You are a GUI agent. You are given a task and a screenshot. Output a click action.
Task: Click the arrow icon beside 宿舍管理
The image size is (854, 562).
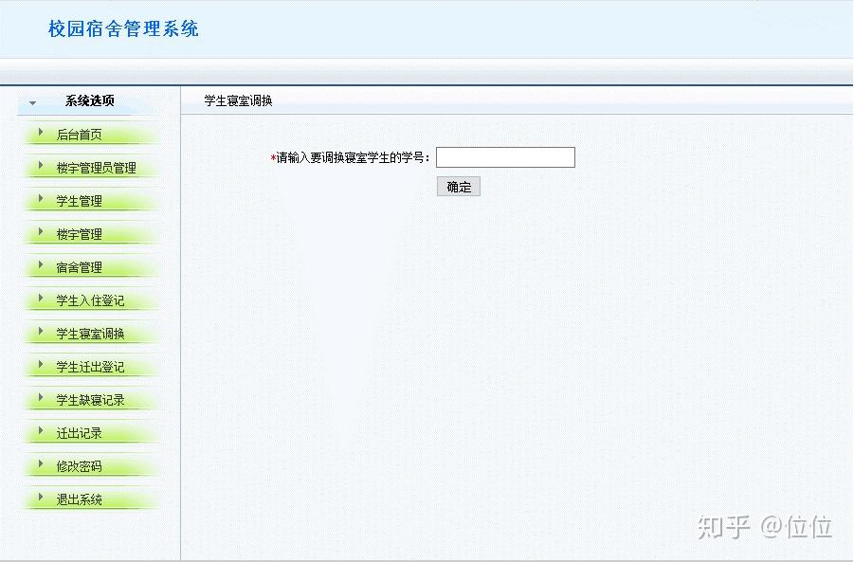tap(40, 266)
